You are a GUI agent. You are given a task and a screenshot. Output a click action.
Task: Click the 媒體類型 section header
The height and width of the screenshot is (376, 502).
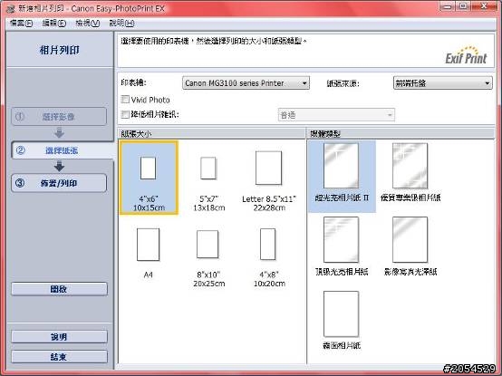coord(401,134)
